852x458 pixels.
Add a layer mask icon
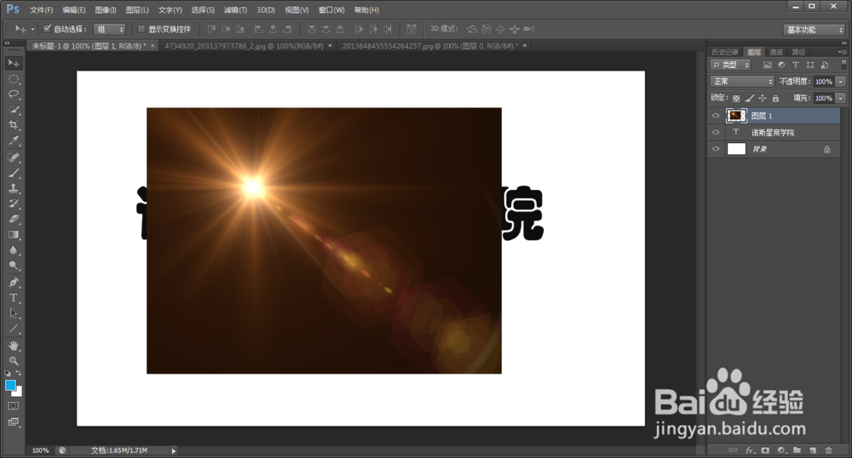(766, 450)
